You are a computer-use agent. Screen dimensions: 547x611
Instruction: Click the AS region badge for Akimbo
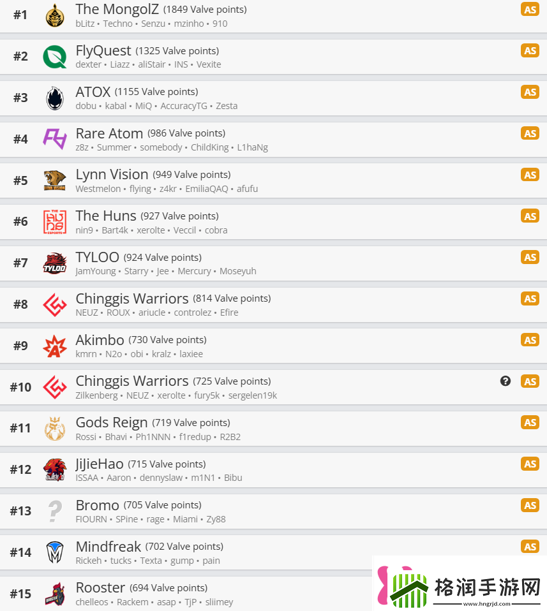pos(530,340)
